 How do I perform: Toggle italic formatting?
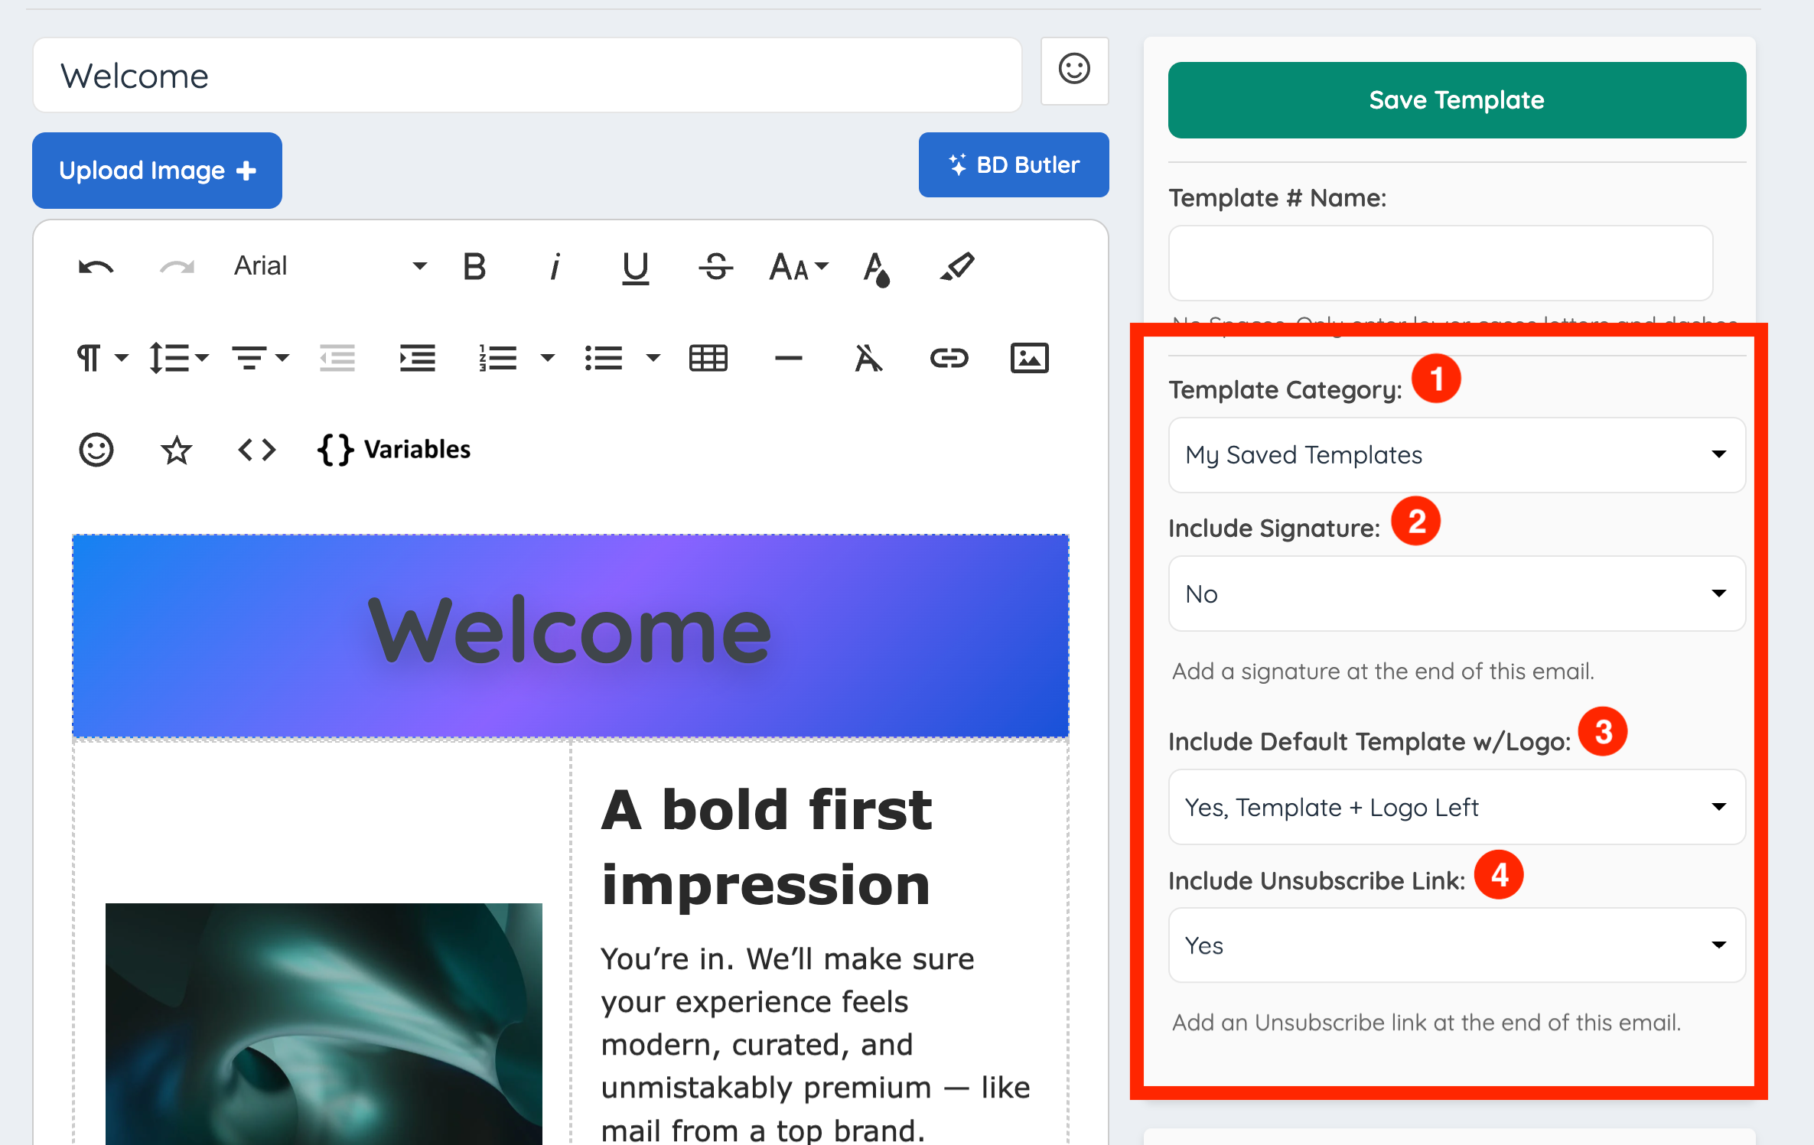(x=555, y=267)
